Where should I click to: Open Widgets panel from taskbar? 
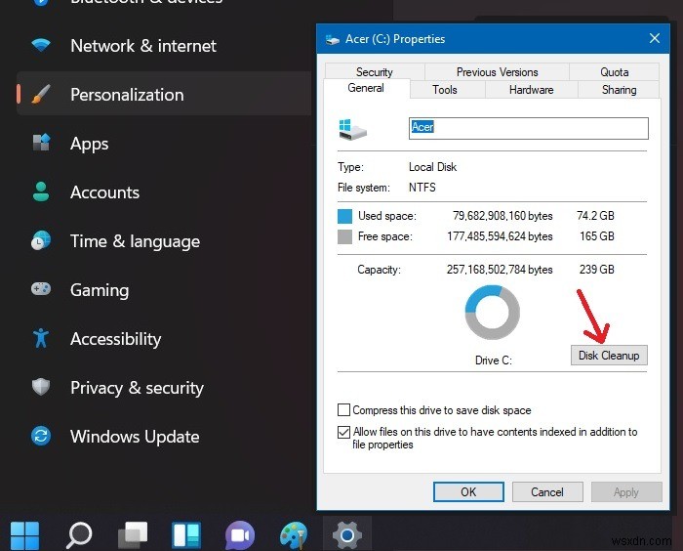[186, 534]
